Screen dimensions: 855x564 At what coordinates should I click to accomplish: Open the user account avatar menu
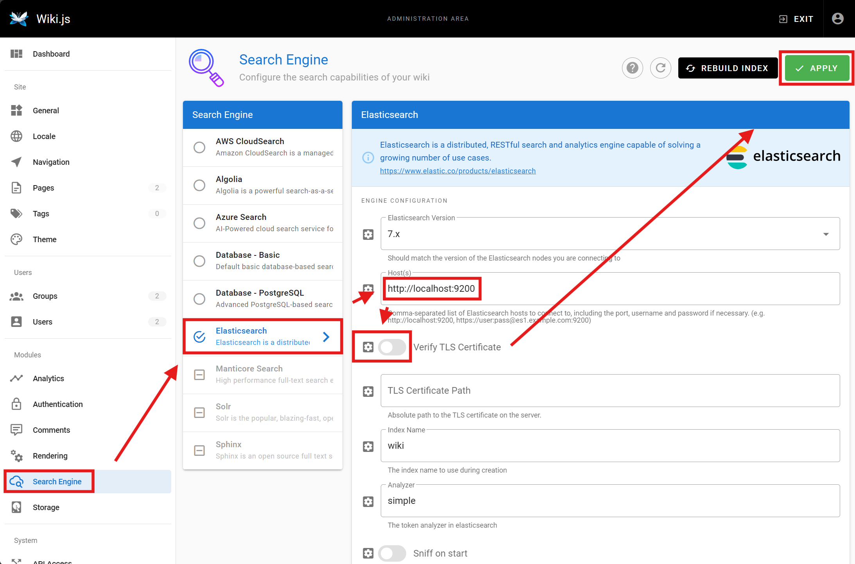pyautogui.click(x=837, y=18)
